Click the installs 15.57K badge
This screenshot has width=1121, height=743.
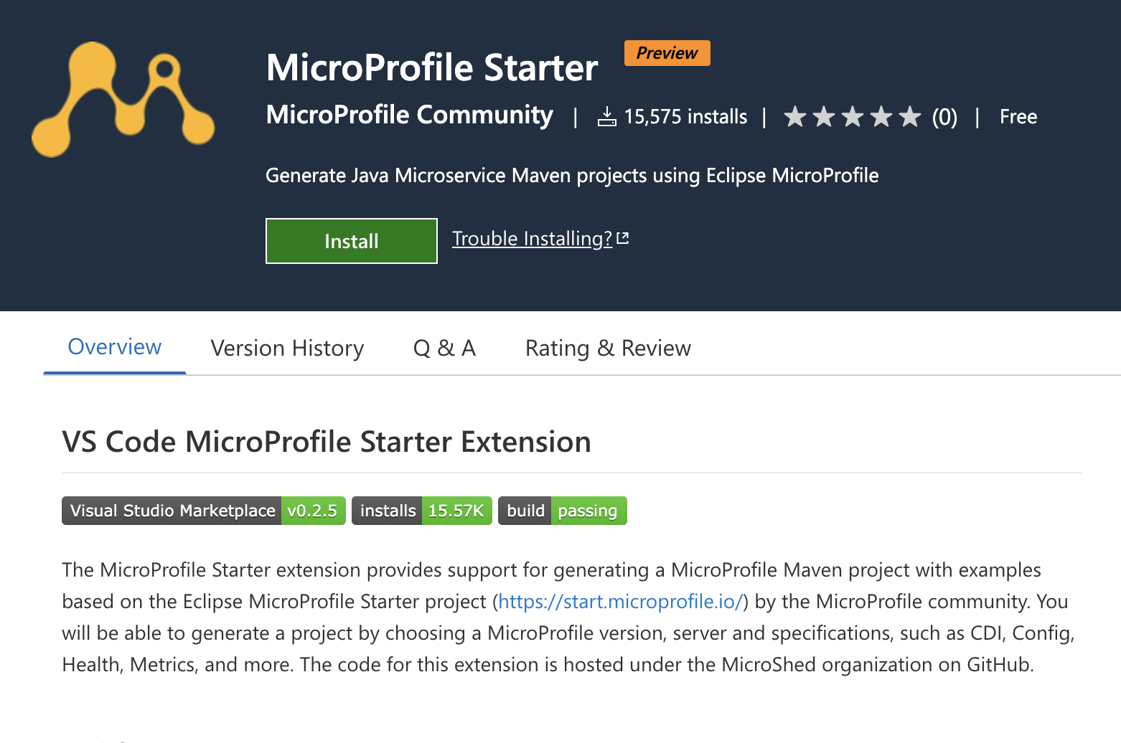click(421, 511)
